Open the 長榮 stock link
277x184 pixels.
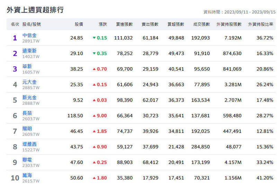[27, 113]
